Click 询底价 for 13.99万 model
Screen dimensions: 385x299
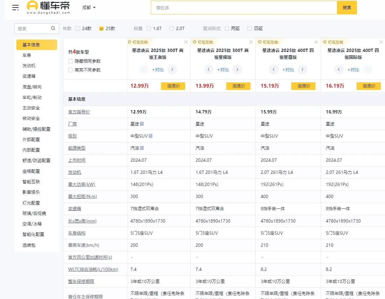coord(238,86)
